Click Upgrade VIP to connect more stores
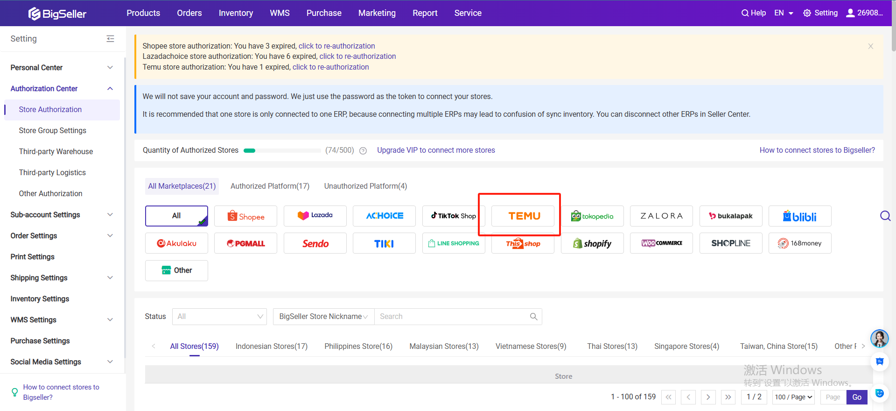Image resolution: width=896 pixels, height=411 pixels. coord(436,150)
